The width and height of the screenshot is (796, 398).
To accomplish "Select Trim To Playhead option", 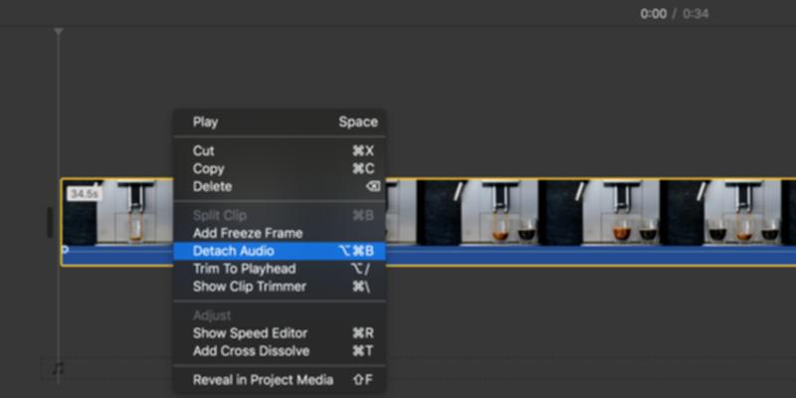I will point(280,269).
